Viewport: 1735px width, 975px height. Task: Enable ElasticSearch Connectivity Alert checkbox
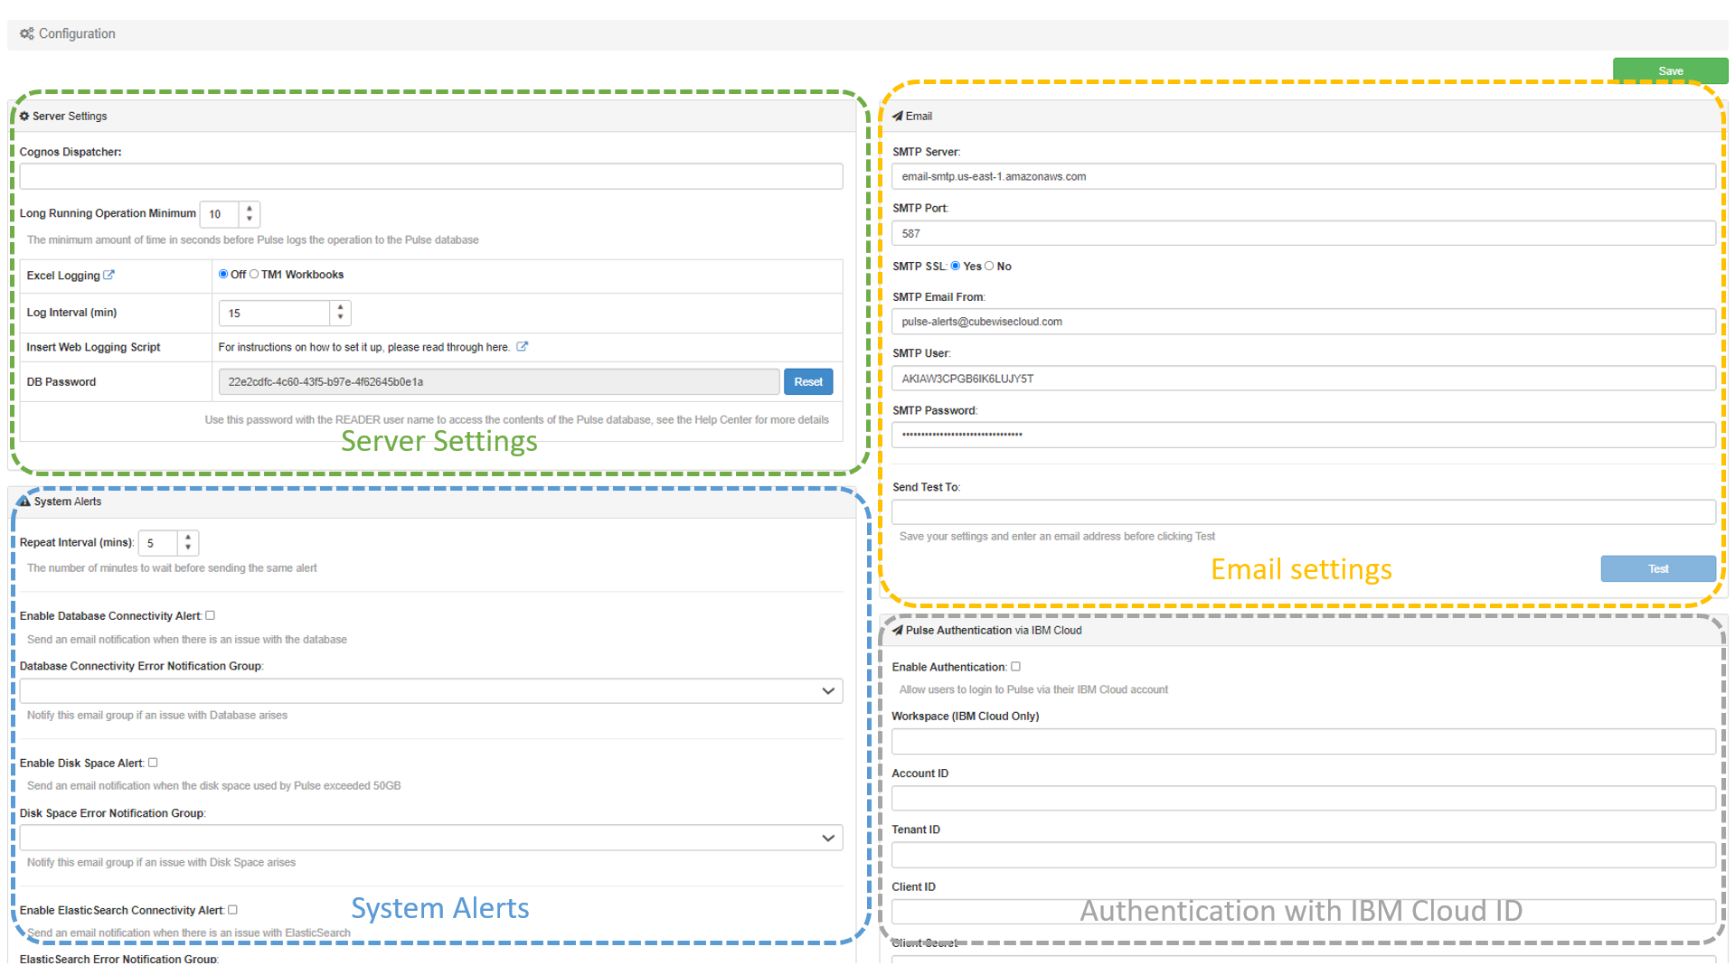(232, 911)
